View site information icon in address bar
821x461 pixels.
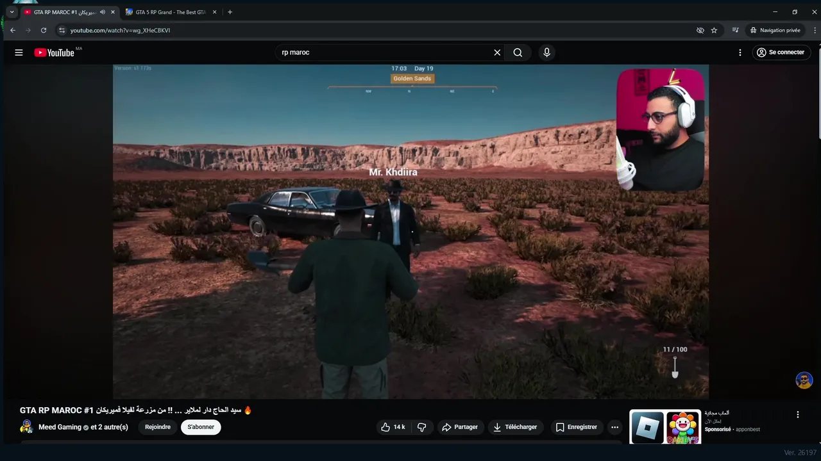(62, 30)
